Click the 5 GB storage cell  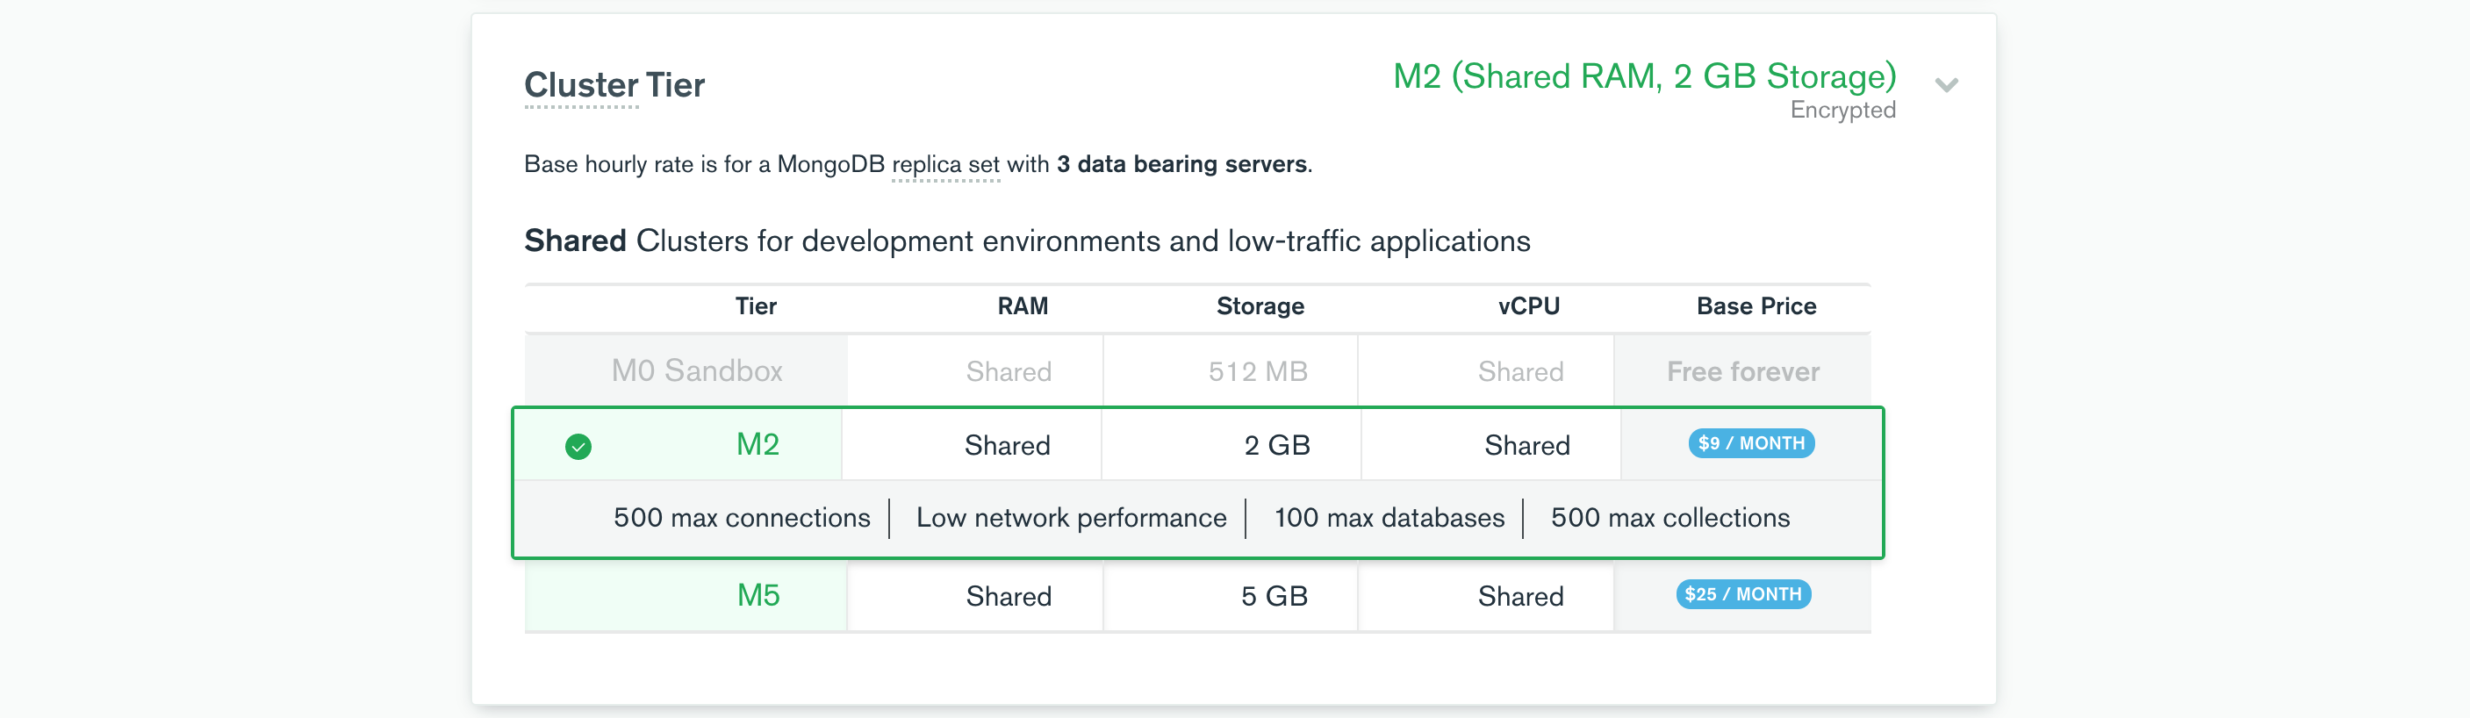(1231, 595)
